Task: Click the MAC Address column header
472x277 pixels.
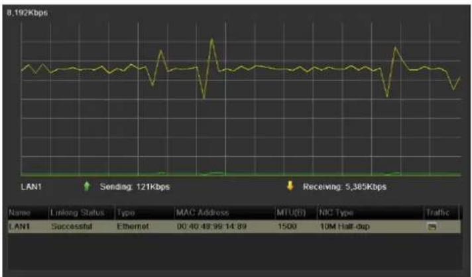Action: (x=203, y=213)
